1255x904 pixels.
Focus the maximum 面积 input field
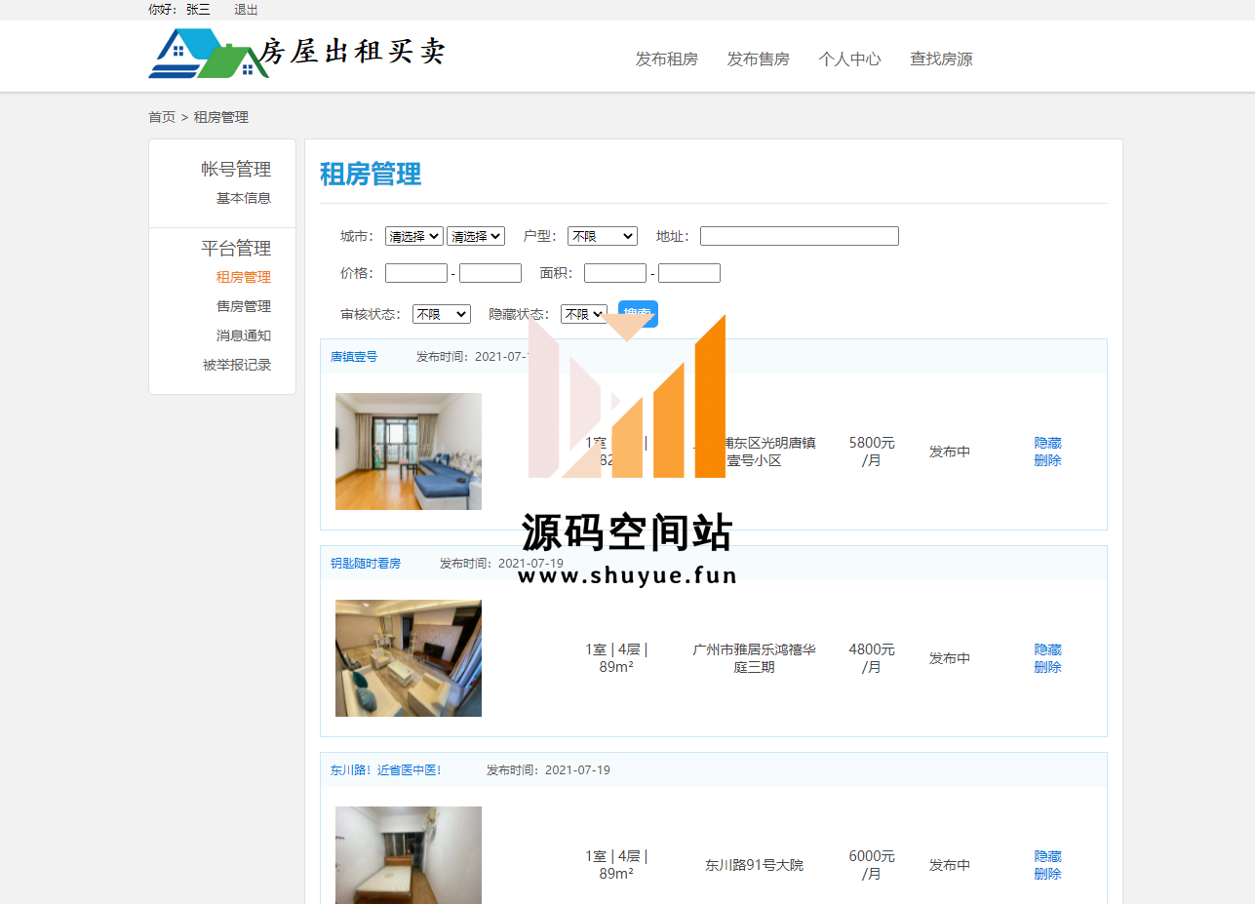(689, 273)
